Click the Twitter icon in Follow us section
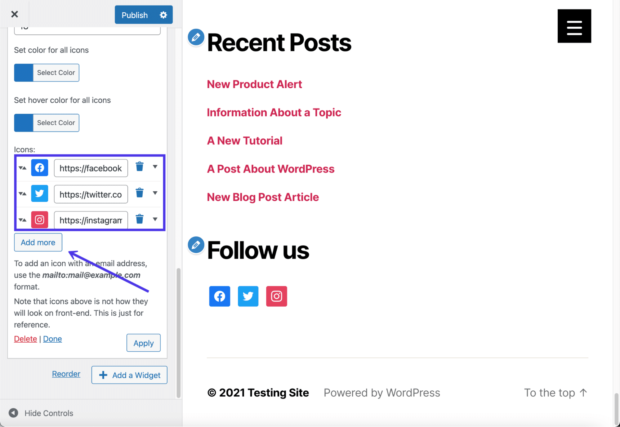Image resolution: width=620 pixels, height=427 pixels. 248,296
